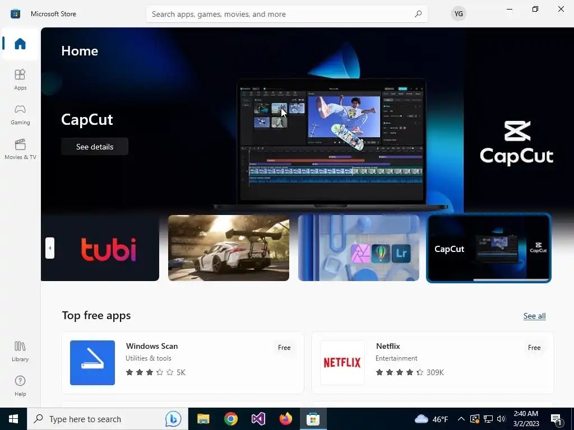This screenshot has height=430, width=574.
Task: Click the Windows Scan app title
Action: coord(152,346)
